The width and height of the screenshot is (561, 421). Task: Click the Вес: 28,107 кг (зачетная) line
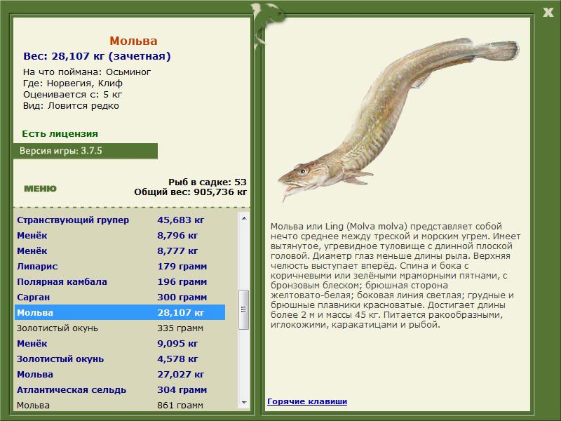point(97,56)
